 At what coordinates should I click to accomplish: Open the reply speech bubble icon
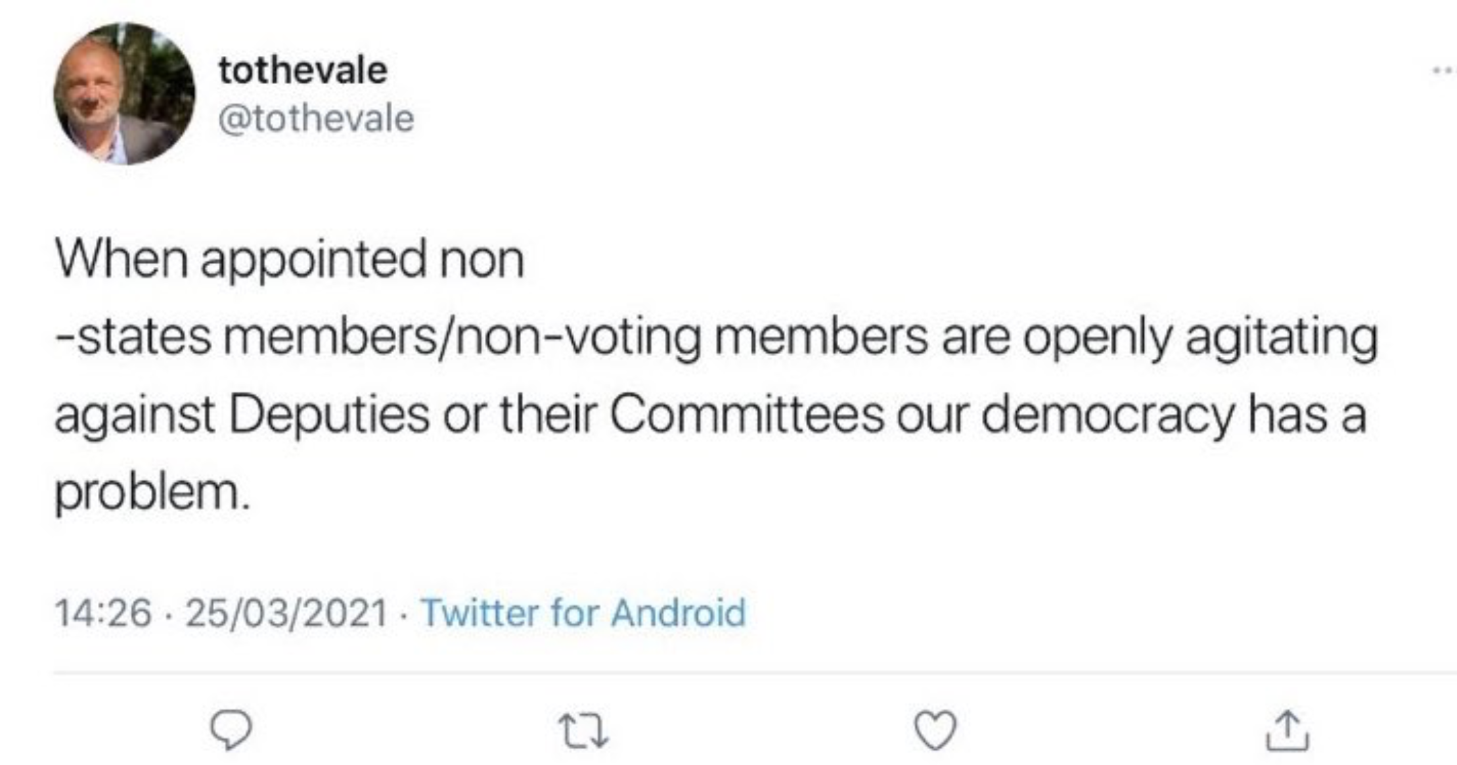coord(231,731)
